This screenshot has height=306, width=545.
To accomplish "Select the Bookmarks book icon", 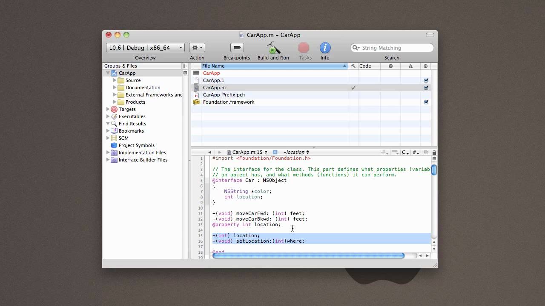I will click(114, 131).
